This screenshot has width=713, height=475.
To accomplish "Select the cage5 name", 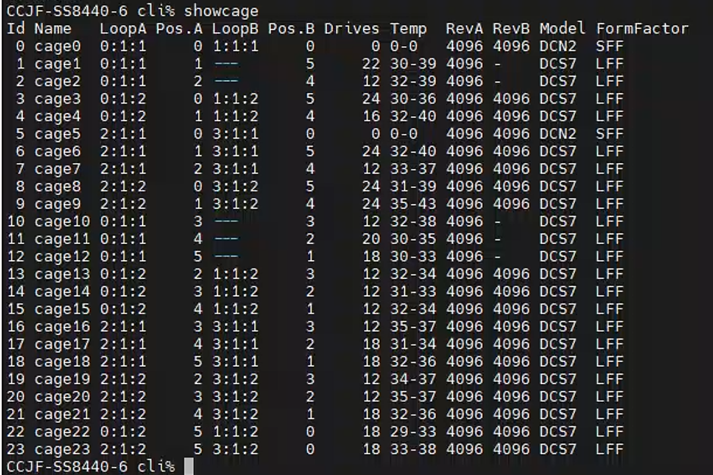I will [57, 134].
